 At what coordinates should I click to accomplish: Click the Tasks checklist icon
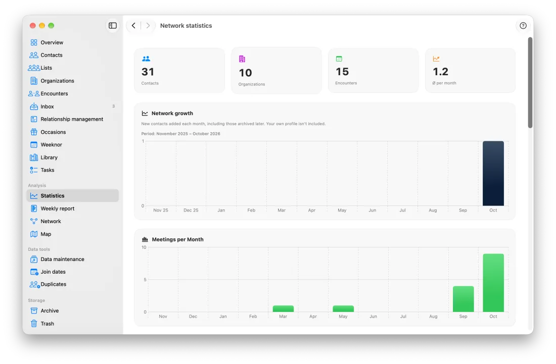[34, 170]
